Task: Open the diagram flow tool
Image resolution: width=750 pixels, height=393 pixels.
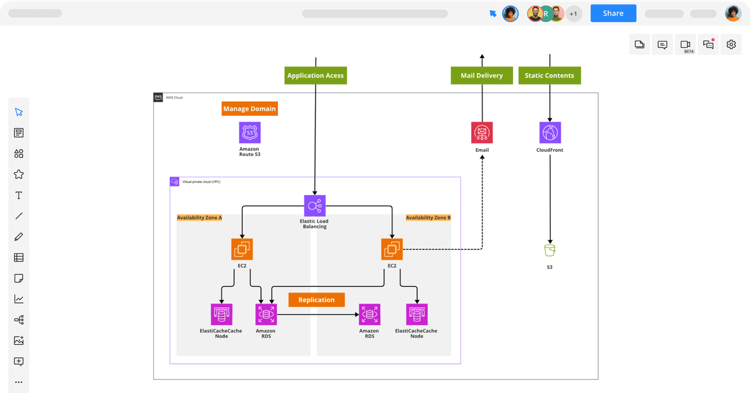Action: (19, 320)
